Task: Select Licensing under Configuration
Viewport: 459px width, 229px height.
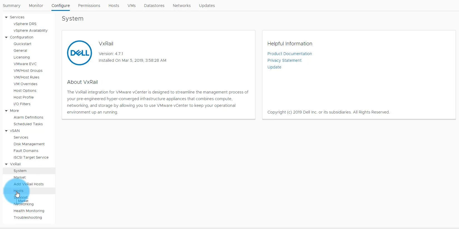Action: 21,57
